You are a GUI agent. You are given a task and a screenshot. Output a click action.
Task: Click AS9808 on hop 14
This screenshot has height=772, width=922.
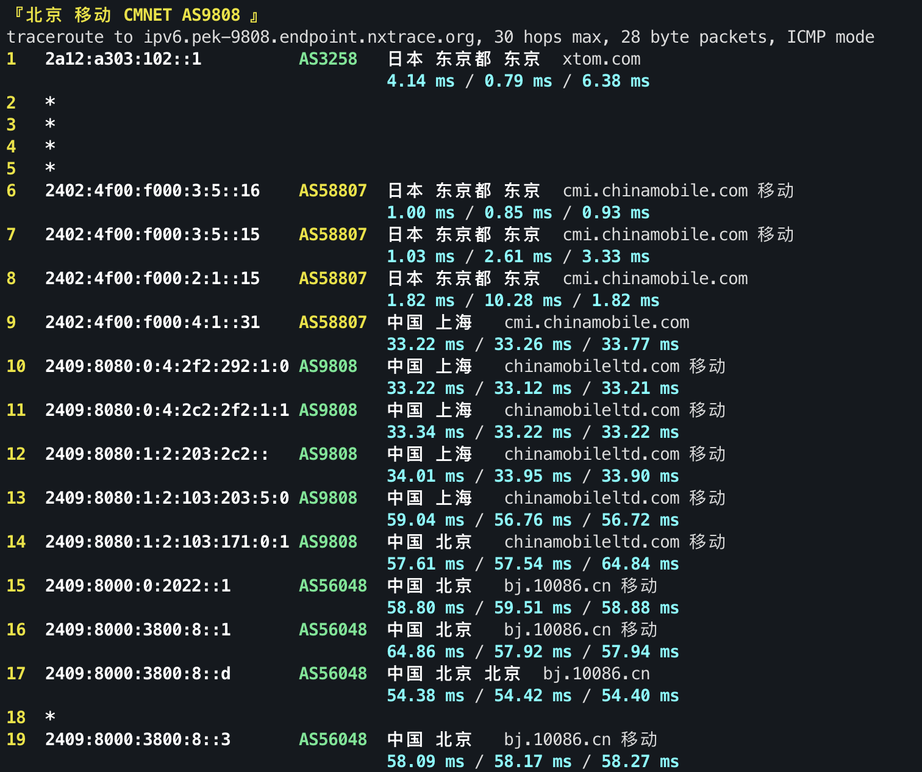328,542
